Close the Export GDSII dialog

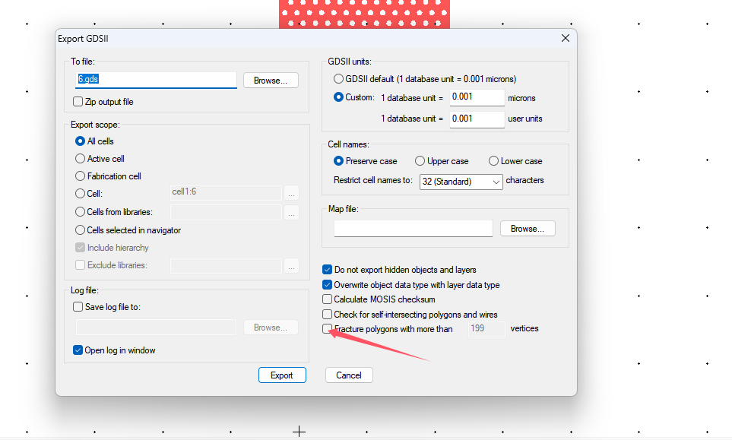click(x=566, y=38)
